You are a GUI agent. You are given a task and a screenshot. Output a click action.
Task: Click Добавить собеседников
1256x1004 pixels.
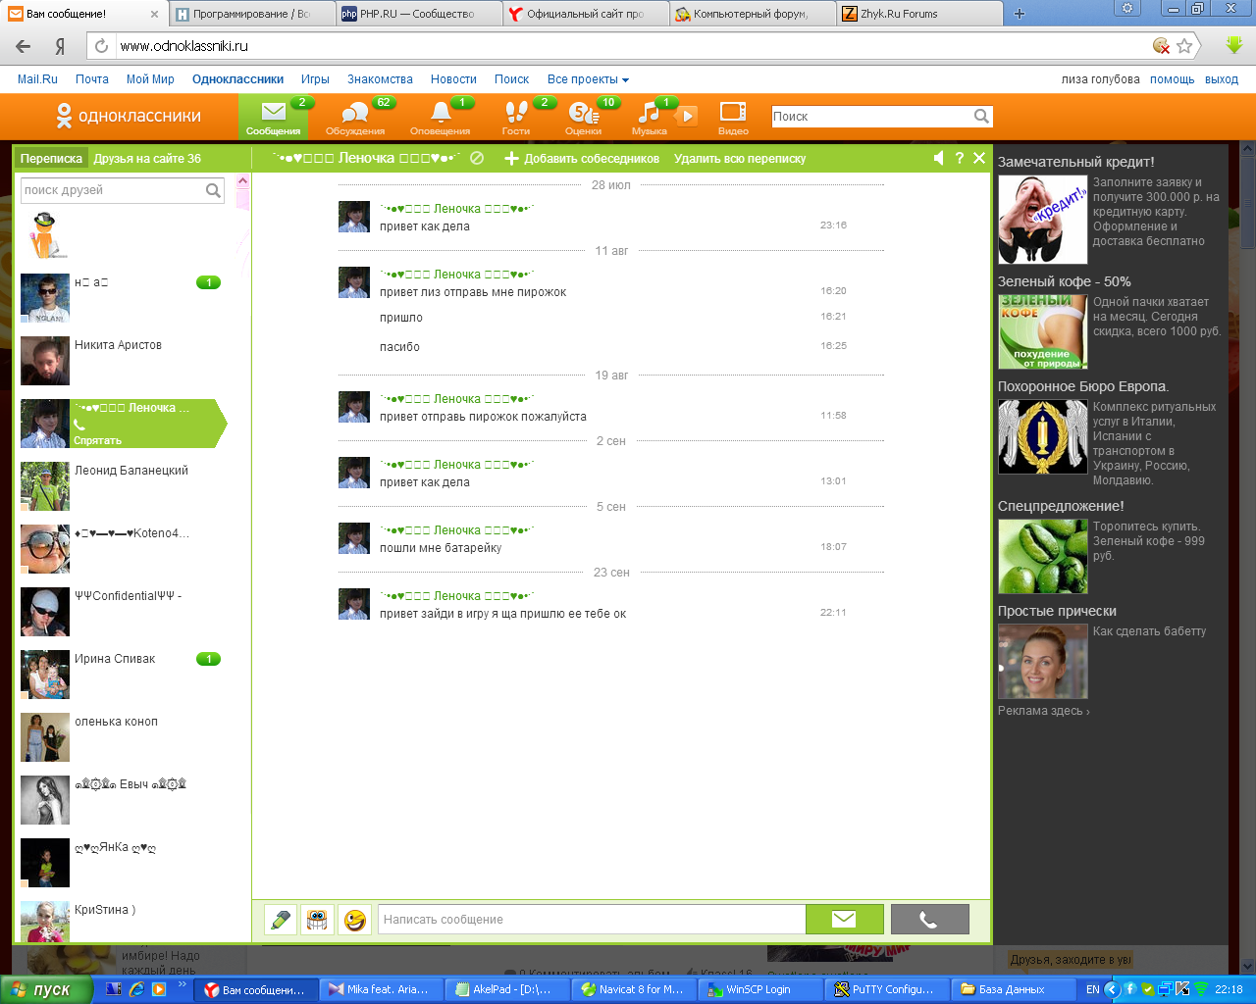(x=582, y=158)
